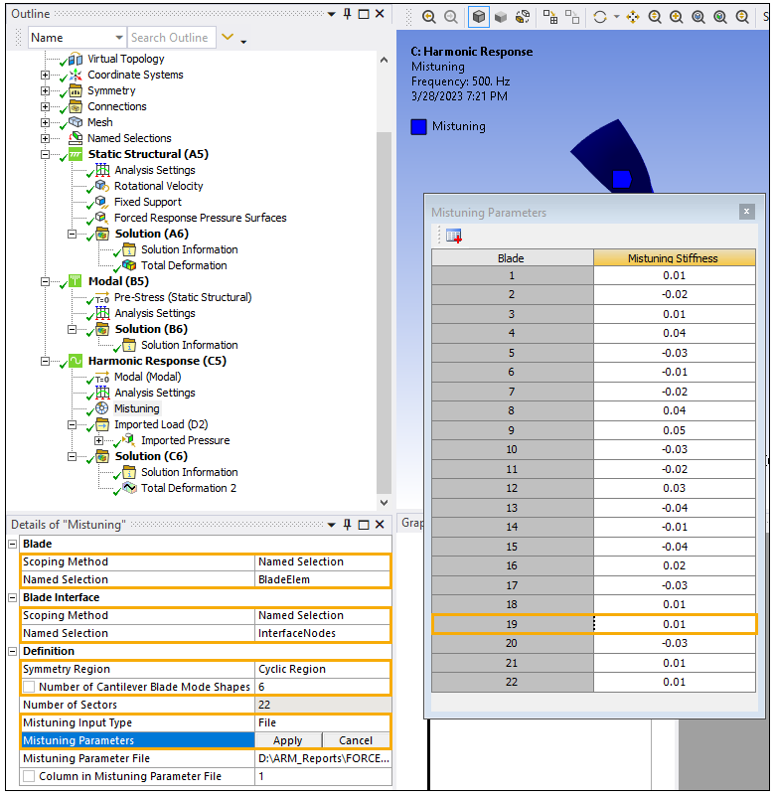Click the Box Zoom magnifier with plus
The image size is (775, 797).
pyautogui.click(x=676, y=17)
